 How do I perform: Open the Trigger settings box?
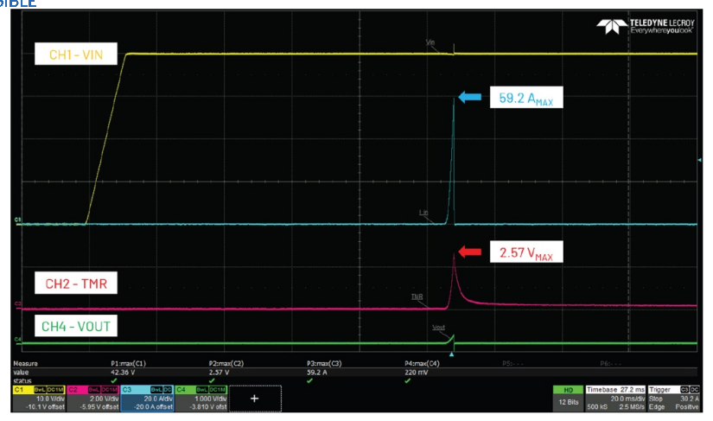674,399
